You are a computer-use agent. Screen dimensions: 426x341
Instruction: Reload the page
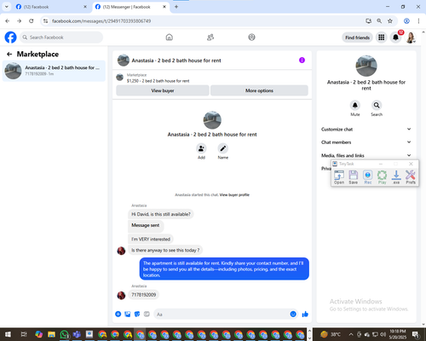point(32,21)
